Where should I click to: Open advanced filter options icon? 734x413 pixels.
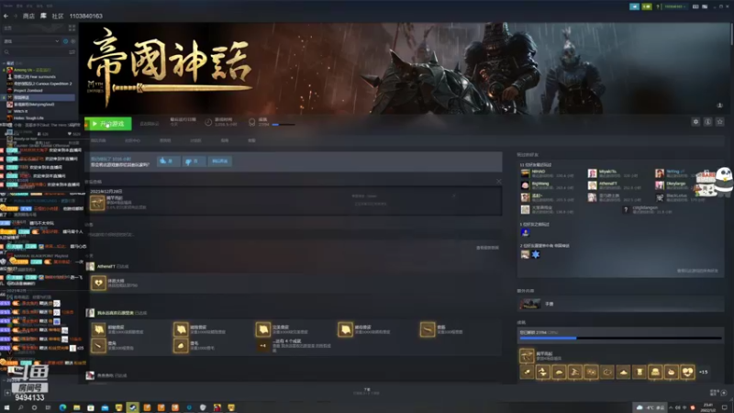(72, 52)
